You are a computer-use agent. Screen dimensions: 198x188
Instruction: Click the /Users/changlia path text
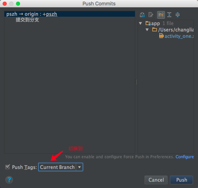pyautogui.click(x=176, y=30)
